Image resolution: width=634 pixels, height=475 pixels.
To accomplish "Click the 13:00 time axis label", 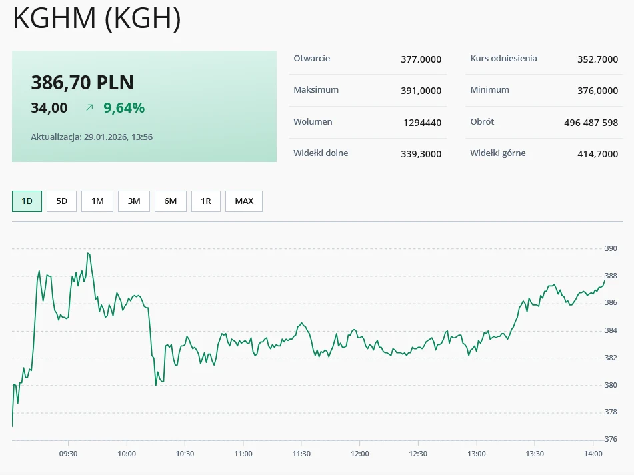I will click(x=476, y=454).
